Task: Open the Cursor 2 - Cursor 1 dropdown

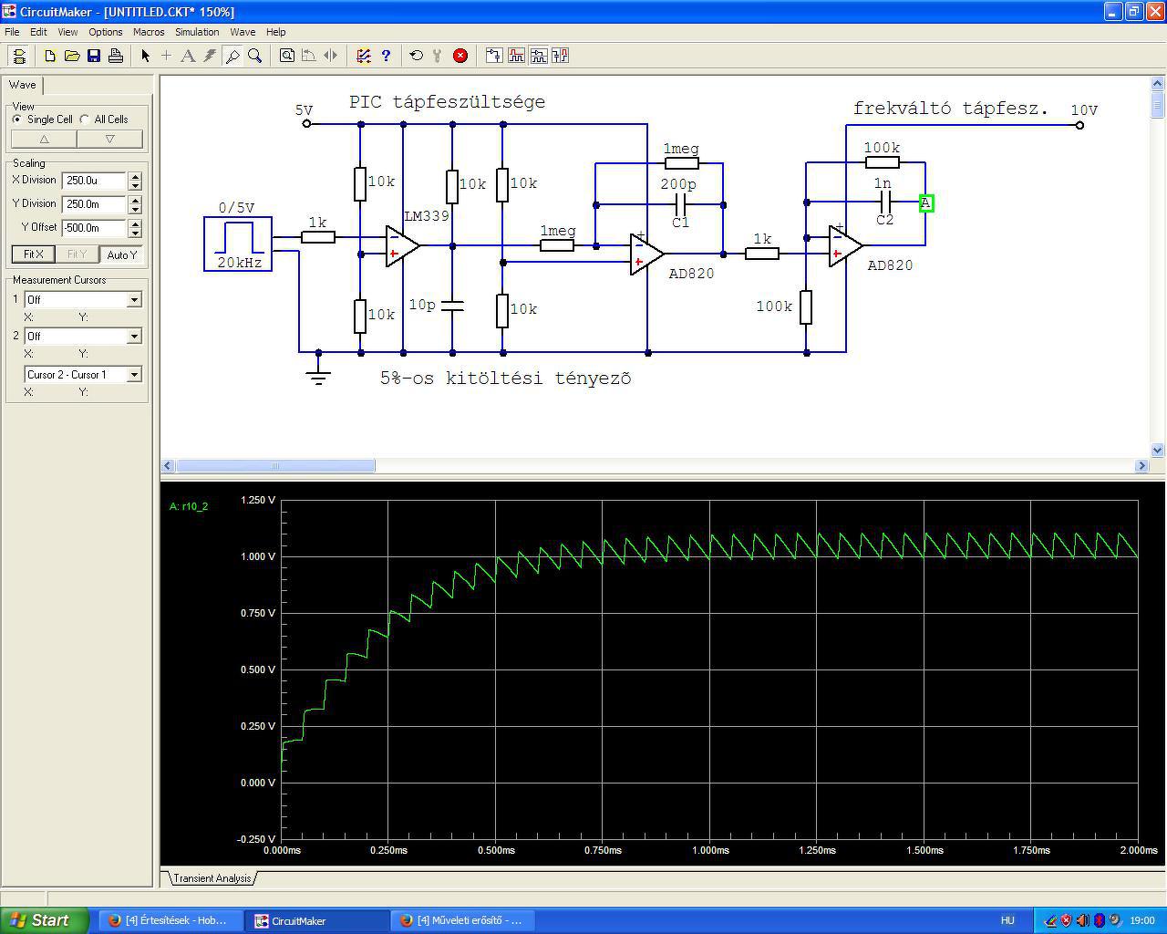Action: pos(134,374)
